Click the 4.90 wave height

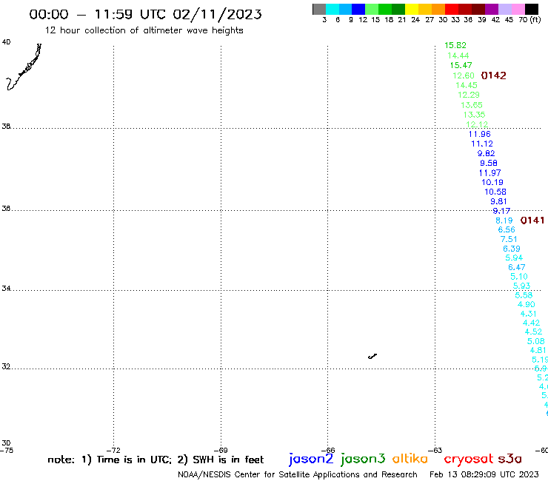527,305
